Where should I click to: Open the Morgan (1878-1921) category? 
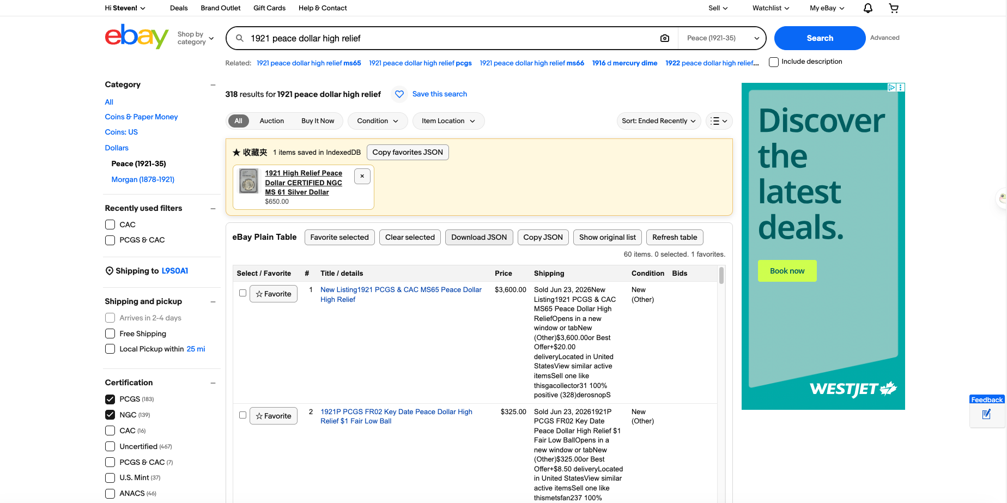coord(143,180)
